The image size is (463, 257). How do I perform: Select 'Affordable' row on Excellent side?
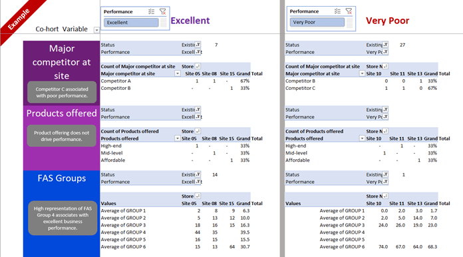pos(113,160)
